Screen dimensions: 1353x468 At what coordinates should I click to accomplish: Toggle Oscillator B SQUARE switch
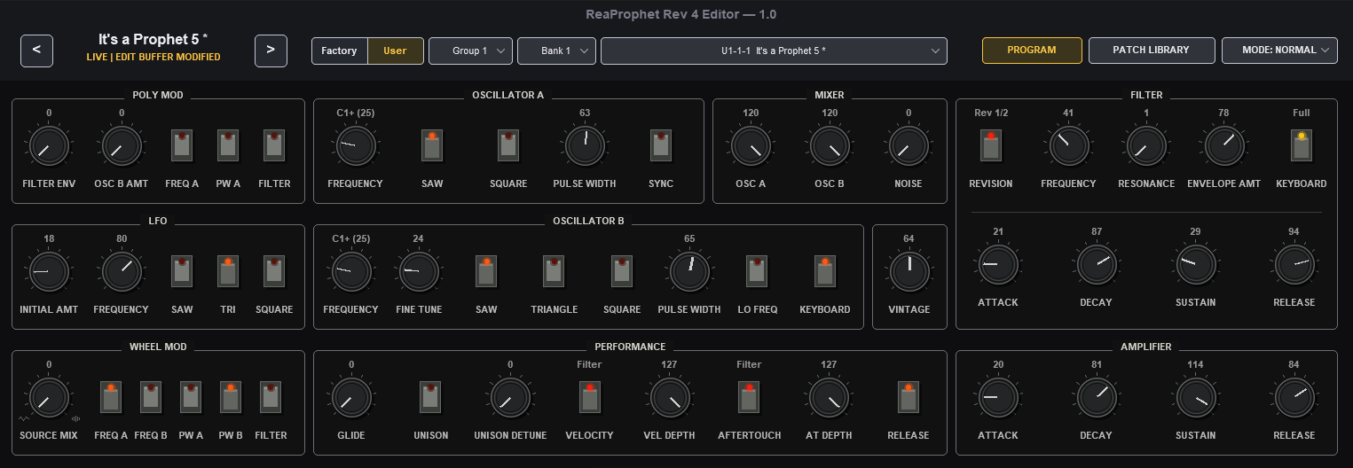pos(622,270)
